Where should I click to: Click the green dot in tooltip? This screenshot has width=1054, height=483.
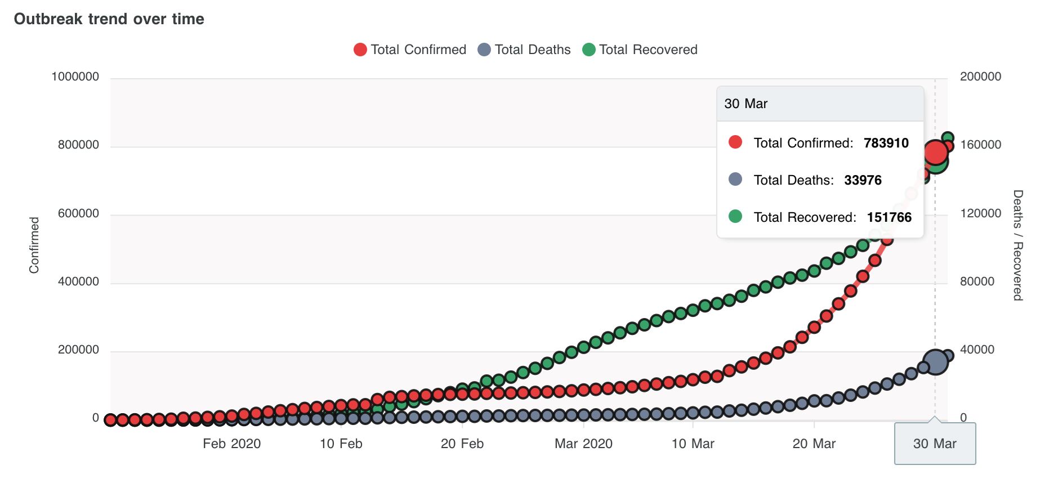pyautogui.click(x=735, y=217)
